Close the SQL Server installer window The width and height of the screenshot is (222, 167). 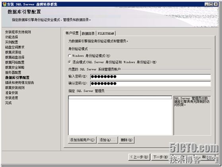click(x=216, y=4)
